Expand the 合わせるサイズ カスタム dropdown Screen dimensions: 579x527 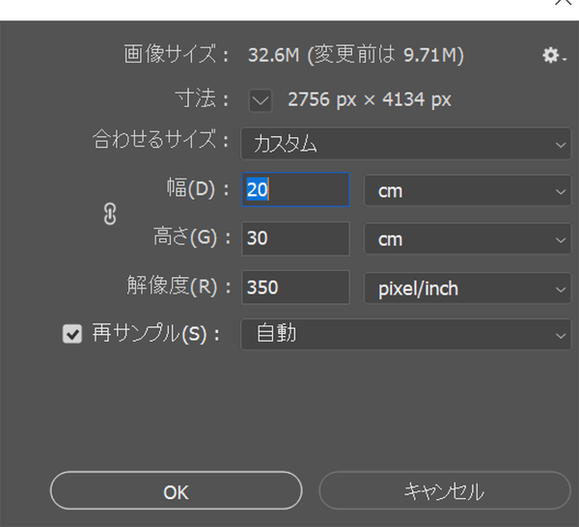coord(405,145)
